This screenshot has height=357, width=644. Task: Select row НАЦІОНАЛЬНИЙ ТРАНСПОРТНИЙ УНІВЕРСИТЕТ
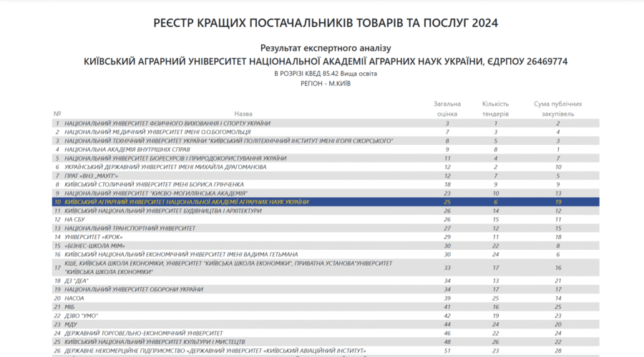[x=326, y=228]
